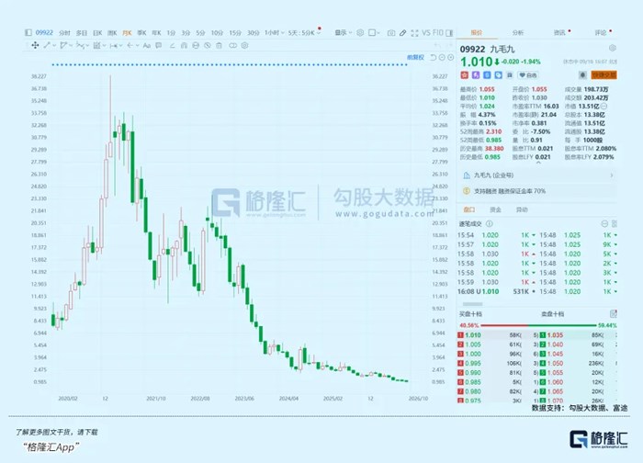Enter fullscreen chart mode

(x=415, y=33)
